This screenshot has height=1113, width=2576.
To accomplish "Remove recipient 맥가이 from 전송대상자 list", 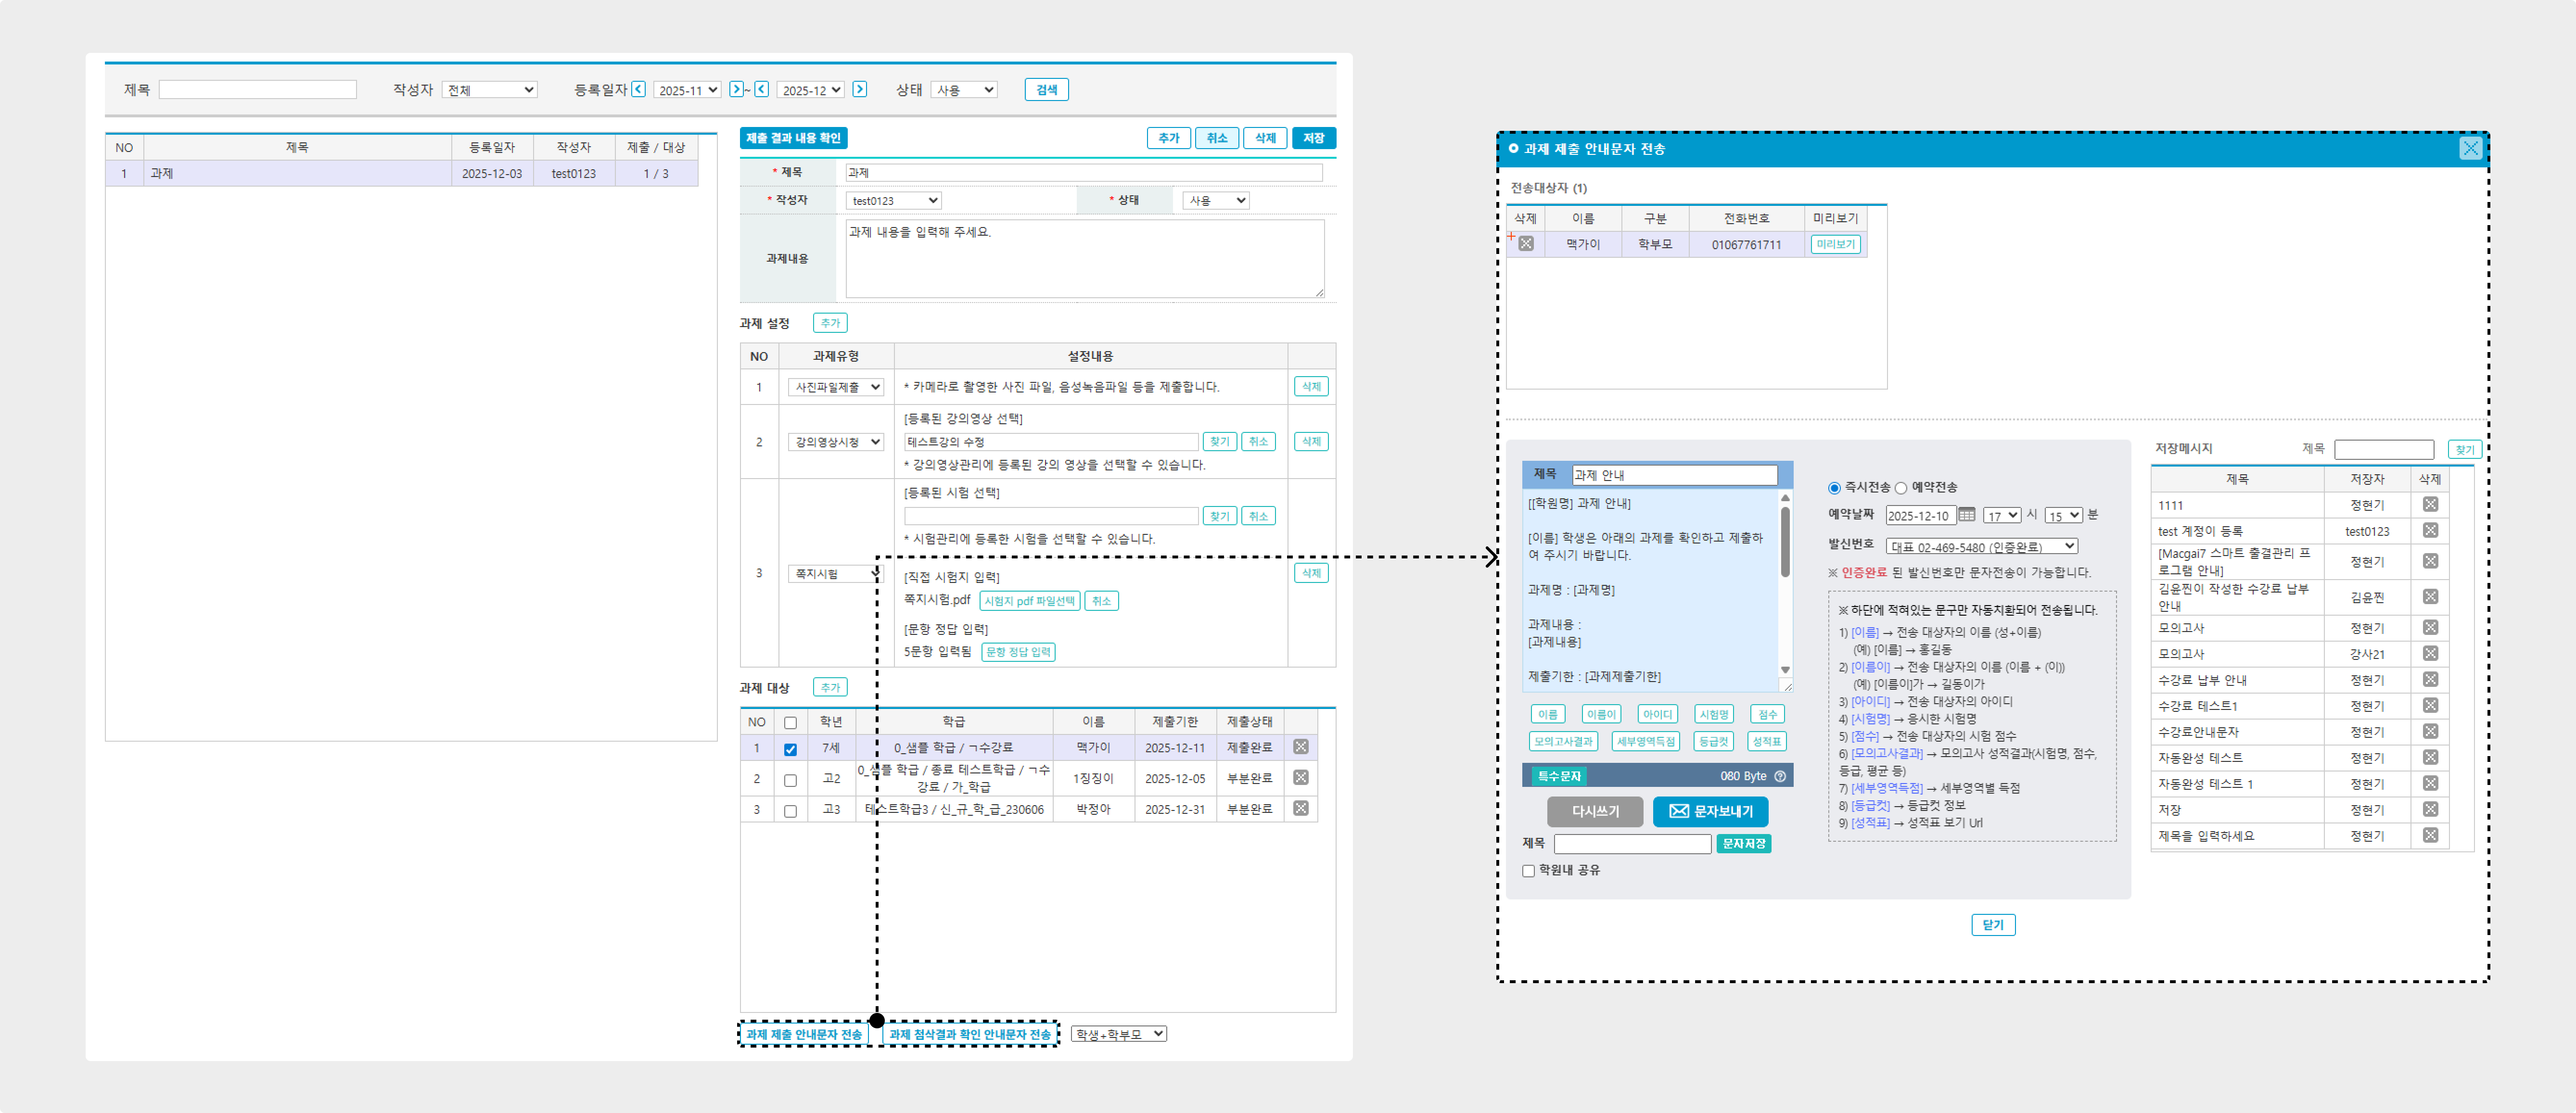I will click(x=1526, y=244).
